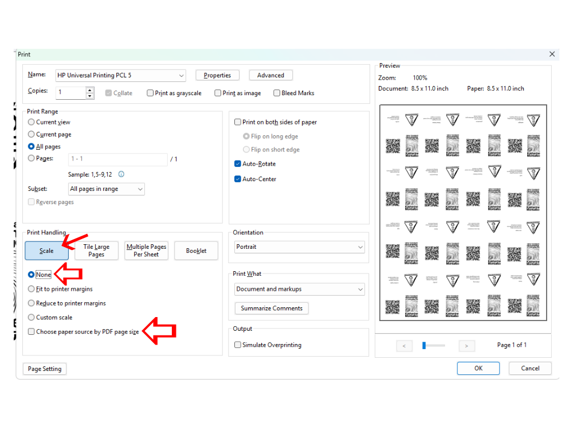Select the Current page radio button
The height and width of the screenshot is (430, 573).
point(32,134)
